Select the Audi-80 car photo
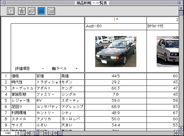This screenshot has height=136, width=184. (116, 51)
